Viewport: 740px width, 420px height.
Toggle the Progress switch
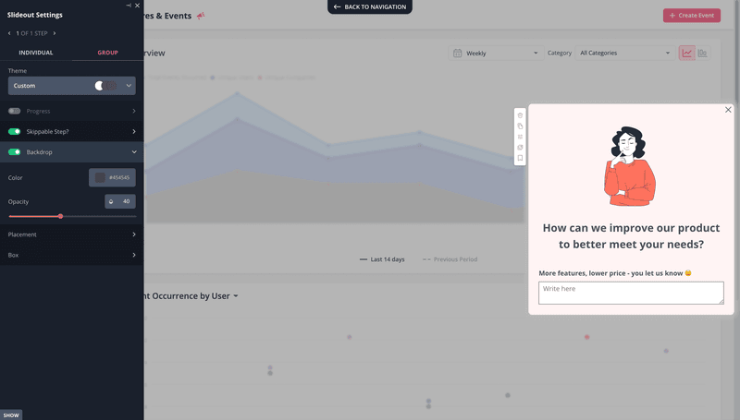[x=14, y=111]
